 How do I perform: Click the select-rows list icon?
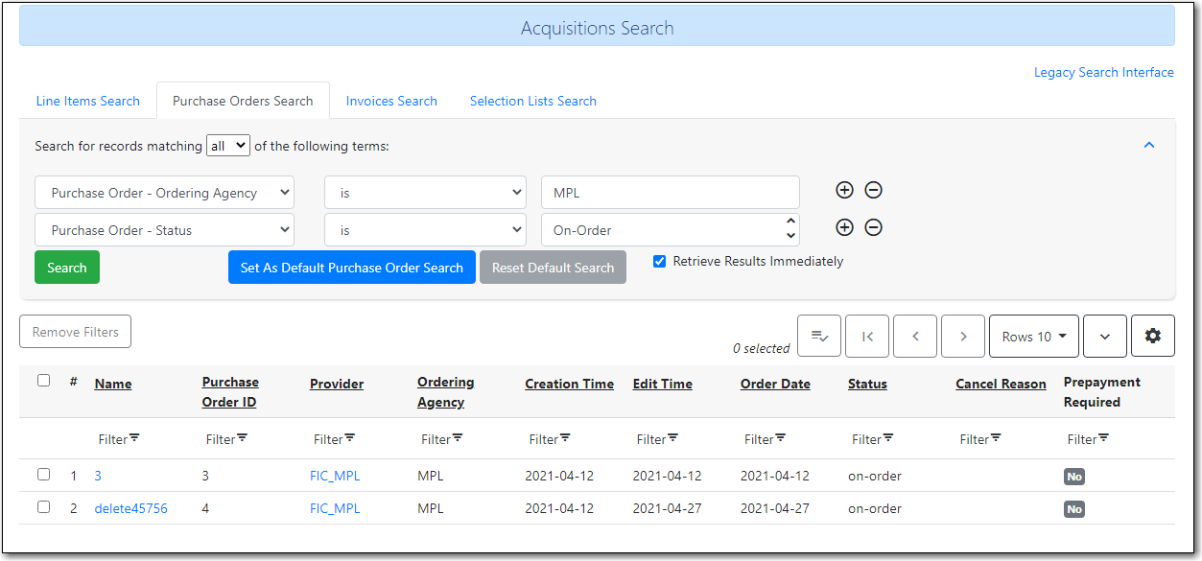pyautogui.click(x=818, y=336)
